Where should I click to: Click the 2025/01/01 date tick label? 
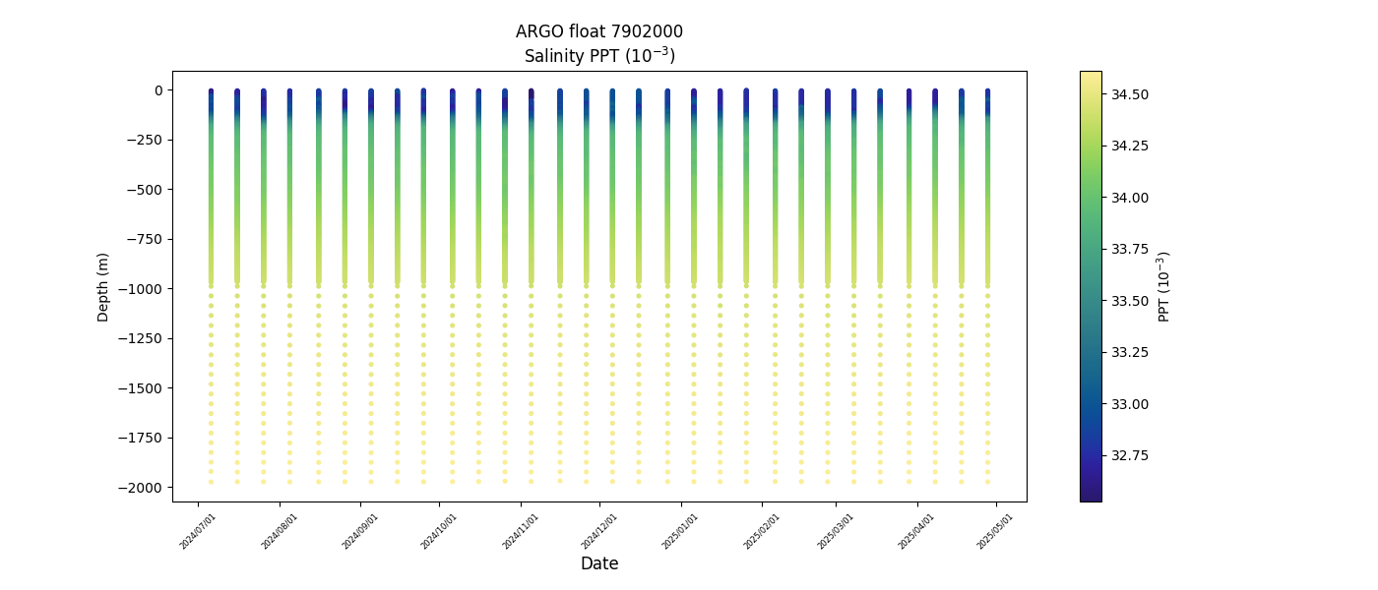pyautogui.click(x=681, y=530)
